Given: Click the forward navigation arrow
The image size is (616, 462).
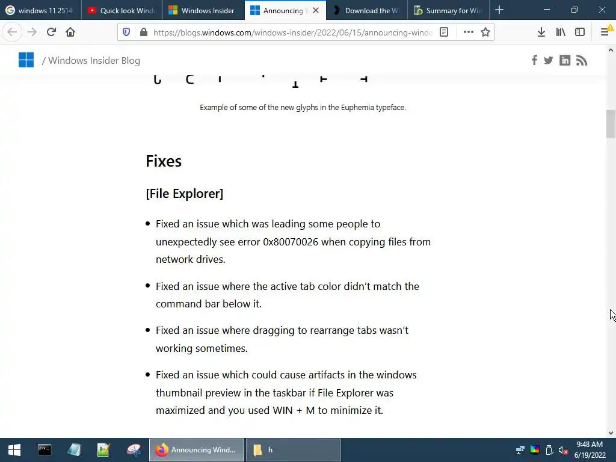Looking at the screenshot, I should [x=32, y=32].
